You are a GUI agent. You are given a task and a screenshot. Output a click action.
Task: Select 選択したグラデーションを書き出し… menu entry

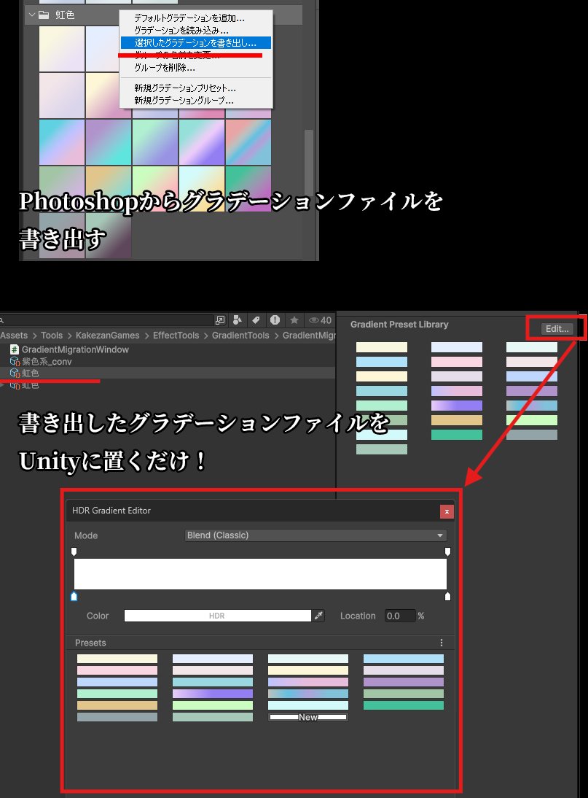[196, 43]
